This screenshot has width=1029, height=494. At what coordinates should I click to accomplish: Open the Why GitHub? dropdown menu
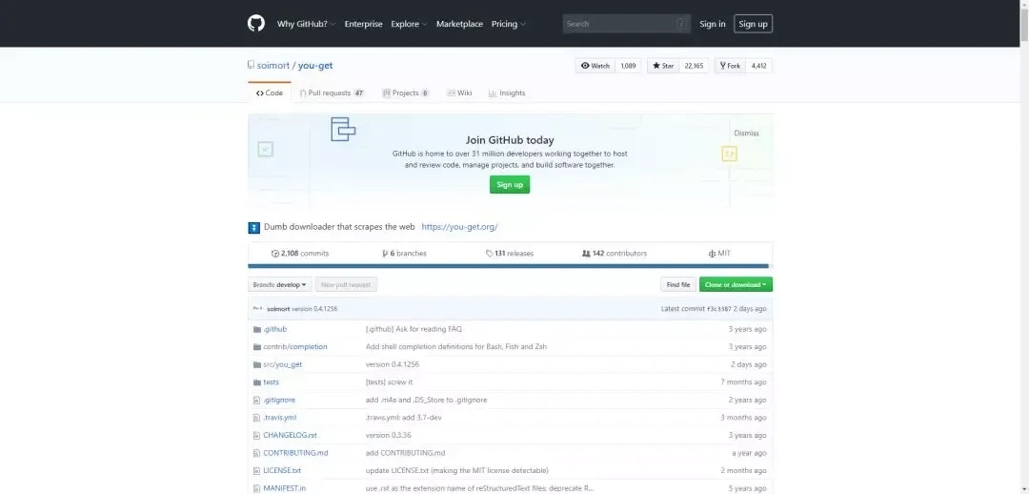point(306,24)
